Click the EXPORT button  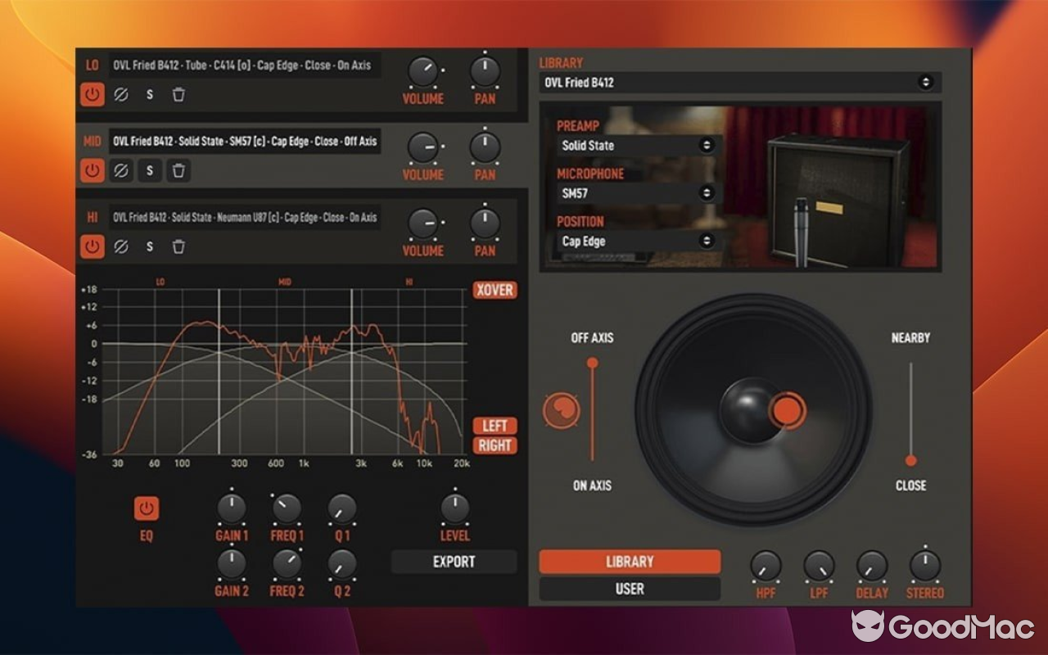454,562
